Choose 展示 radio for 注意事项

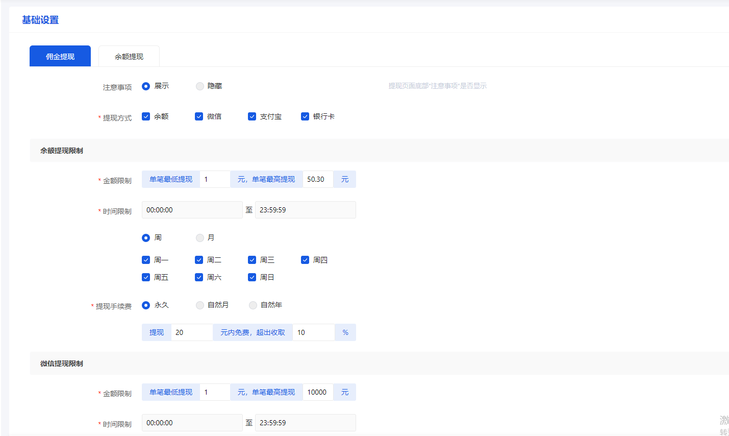pos(146,86)
